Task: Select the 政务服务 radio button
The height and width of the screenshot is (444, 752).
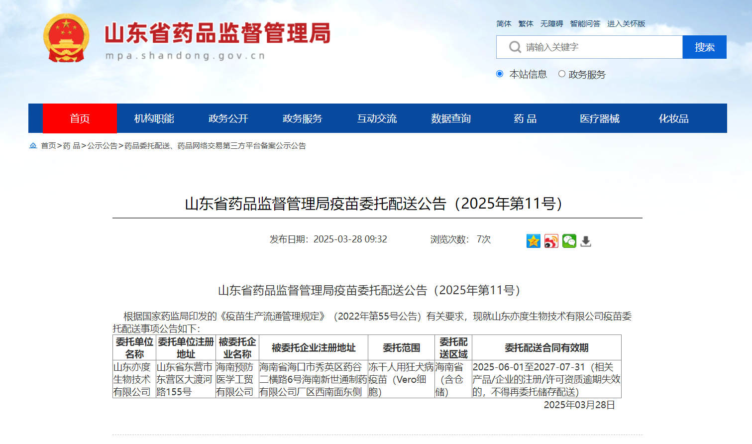Action: click(562, 74)
